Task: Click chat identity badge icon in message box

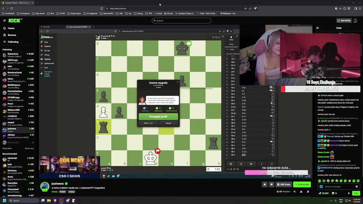Action: coord(321,186)
